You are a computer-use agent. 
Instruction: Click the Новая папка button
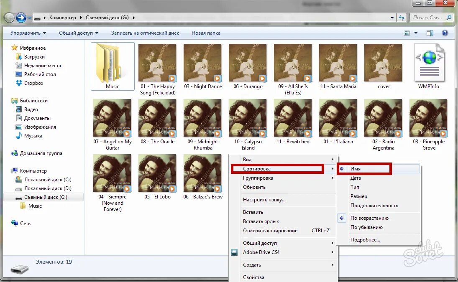[x=206, y=33]
